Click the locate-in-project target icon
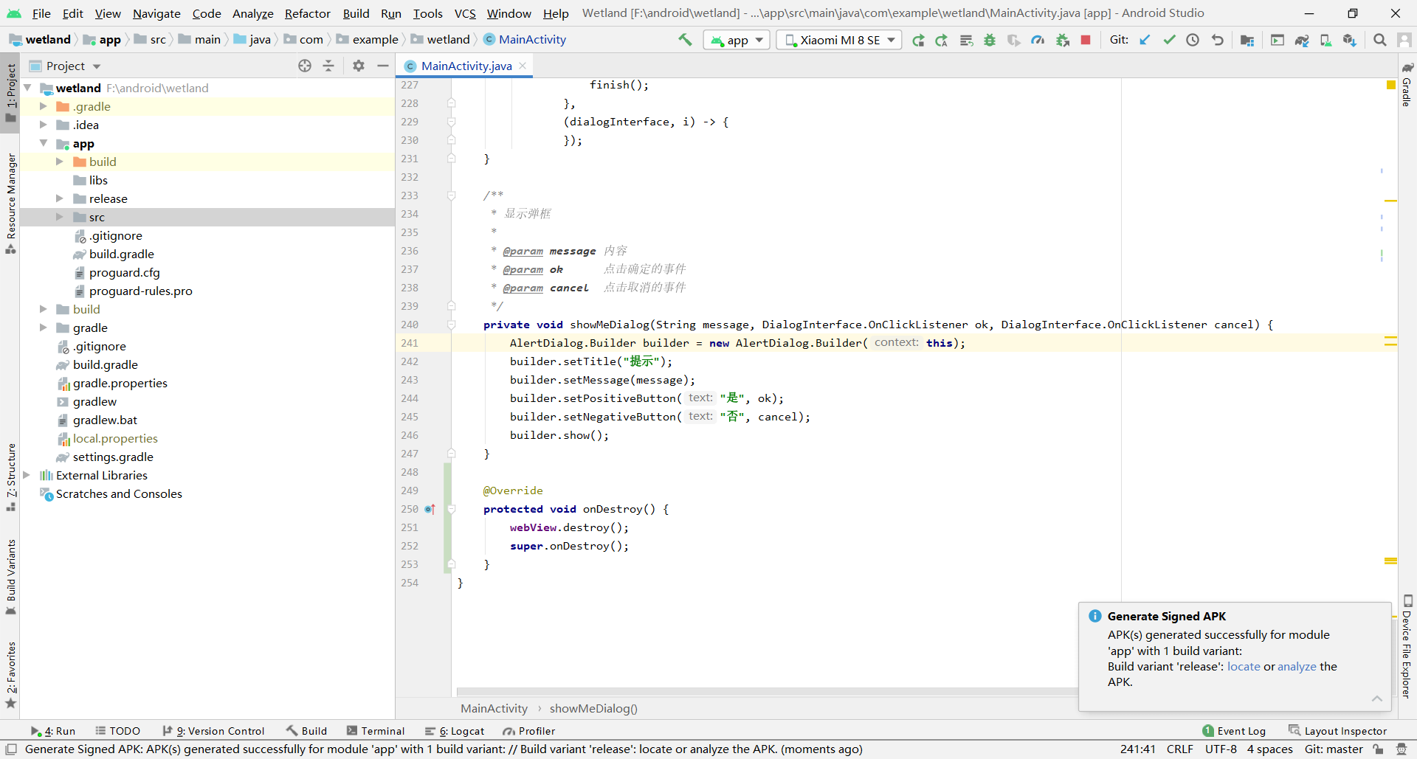The height and width of the screenshot is (759, 1417). coord(305,66)
